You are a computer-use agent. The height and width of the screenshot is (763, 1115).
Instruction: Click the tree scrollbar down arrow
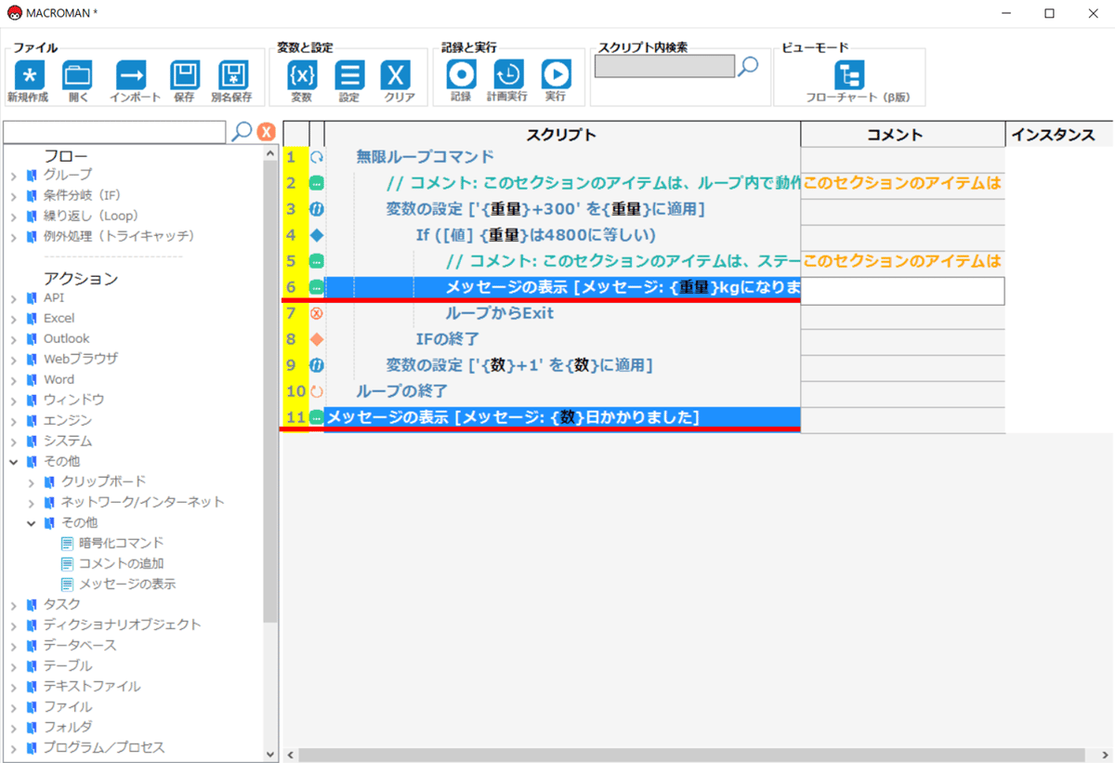pyautogui.click(x=270, y=755)
